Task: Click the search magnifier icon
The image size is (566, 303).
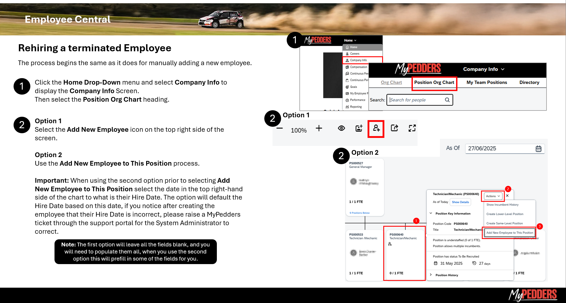Action: 447,100
